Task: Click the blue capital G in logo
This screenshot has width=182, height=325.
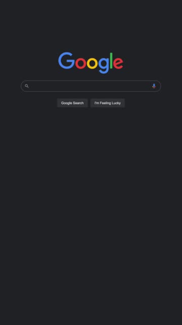Action: coord(66,60)
